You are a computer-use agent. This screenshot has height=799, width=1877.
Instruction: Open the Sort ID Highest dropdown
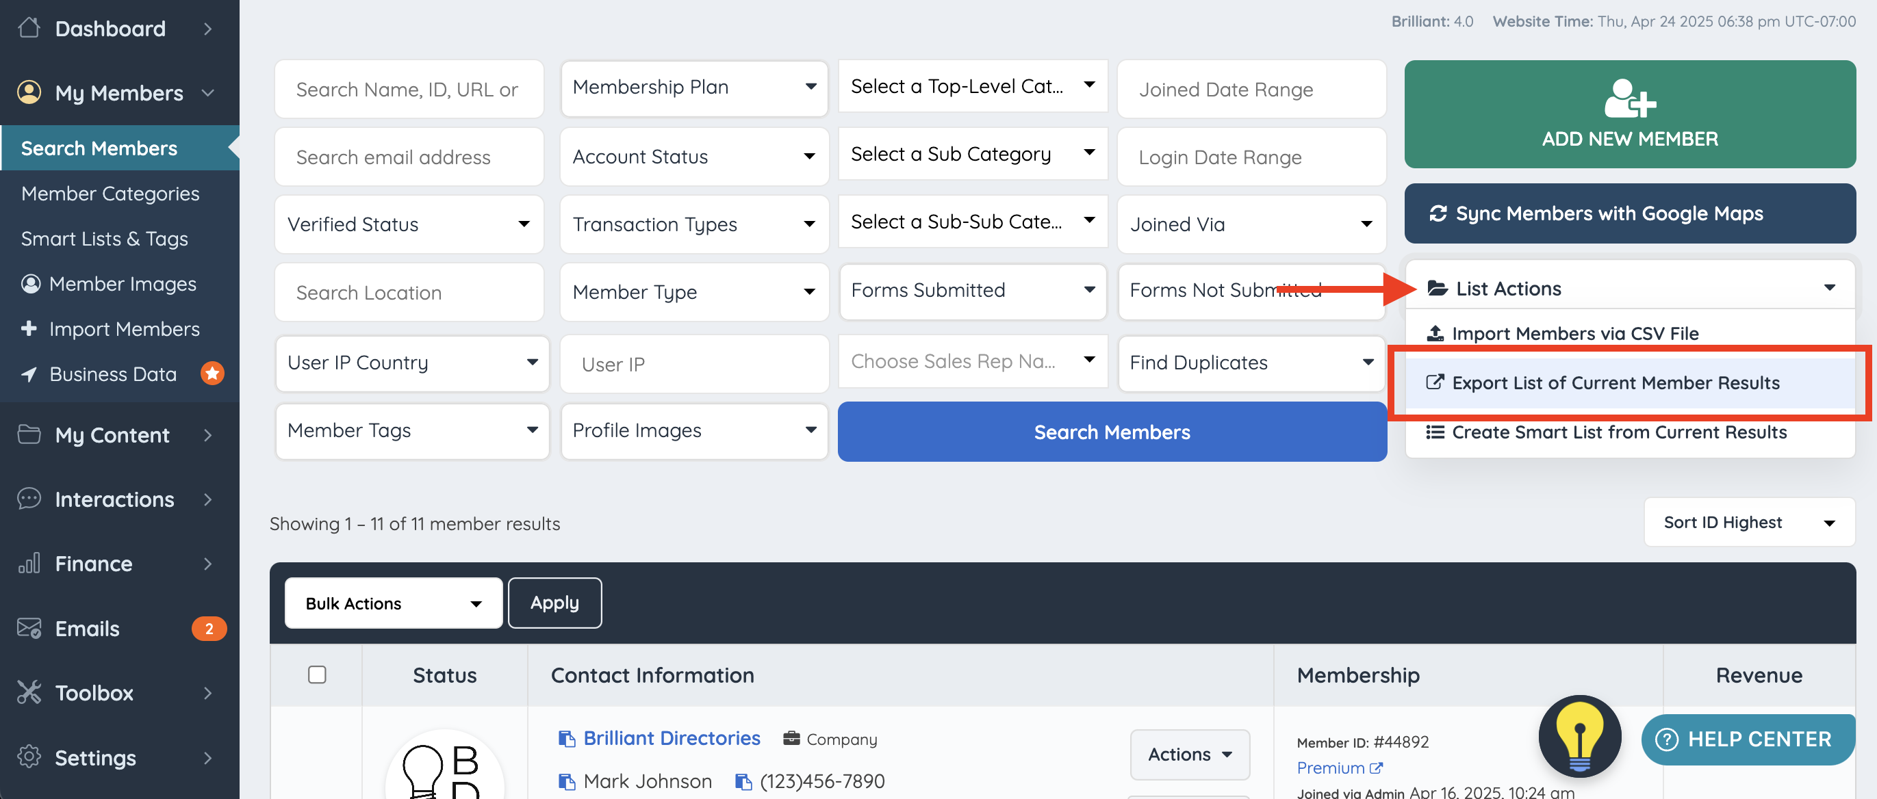pos(1749,522)
